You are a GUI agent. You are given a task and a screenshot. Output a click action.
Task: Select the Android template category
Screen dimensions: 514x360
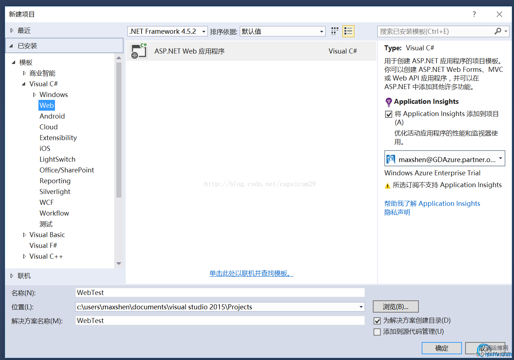pyautogui.click(x=52, y=116)
